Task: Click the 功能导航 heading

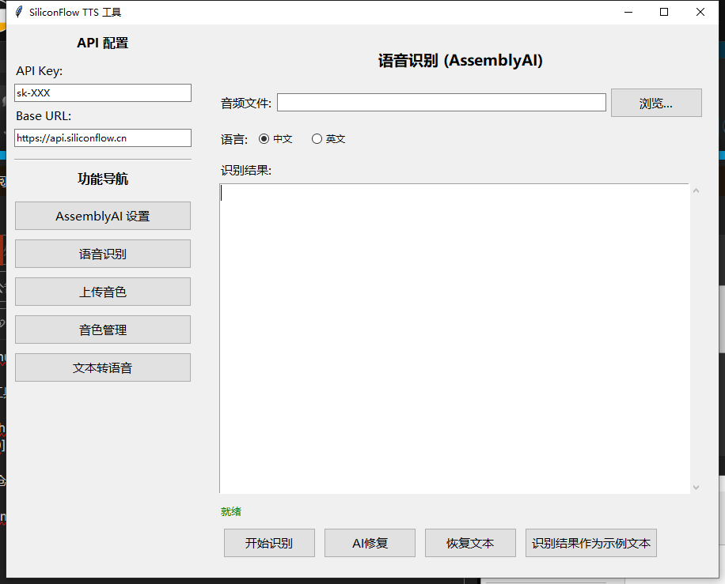Action: tap(103, 179)
